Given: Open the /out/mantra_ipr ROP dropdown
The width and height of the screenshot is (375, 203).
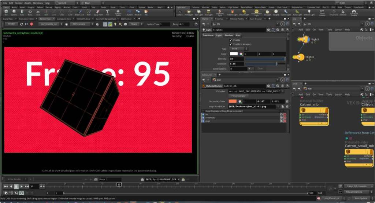Looking at the screenshot, I should click(51, 24).
